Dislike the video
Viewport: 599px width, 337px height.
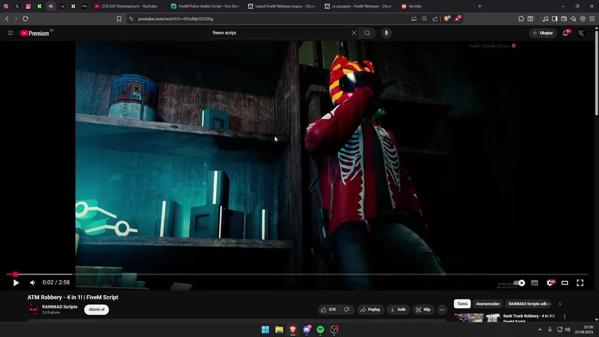[x=347, y=310]
